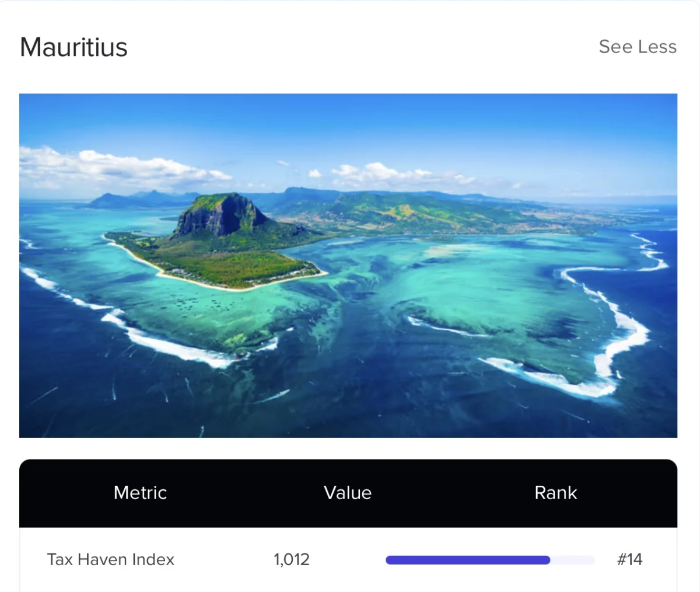Click the filled blue rank progress bar
This screenshot has width=700, height=592.
tap(467, 560)
